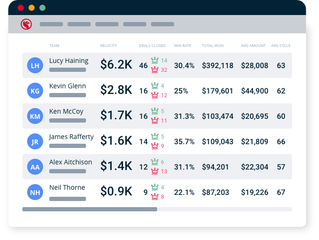Screen dimensions: 319x240
Task: Click the red lost crown in Alex Aitchison's row
Action: 155,171
